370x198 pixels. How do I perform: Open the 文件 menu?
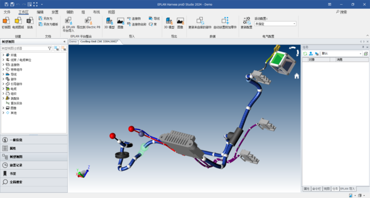click(x=7, y=12)
